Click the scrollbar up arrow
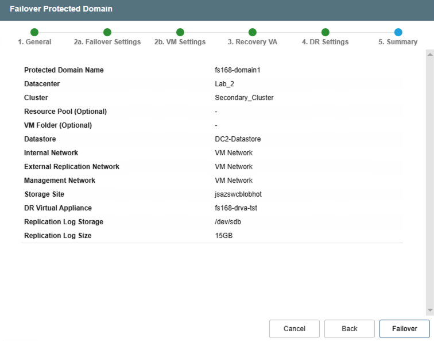Viewport: 434px width, 341px height. coord(429,54)
